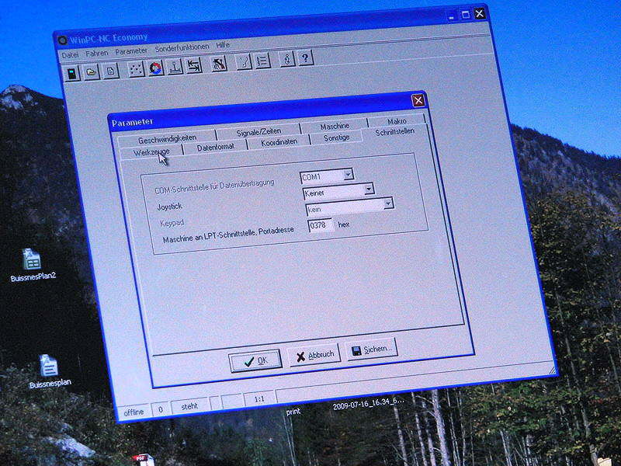Click the 'hex' unit label

[x=343, y=225]
